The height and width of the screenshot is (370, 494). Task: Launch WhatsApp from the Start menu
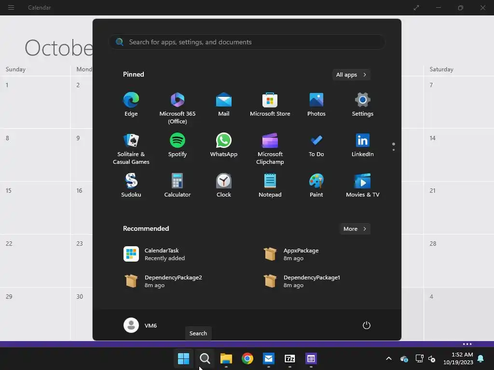click(x=224, y=145)
